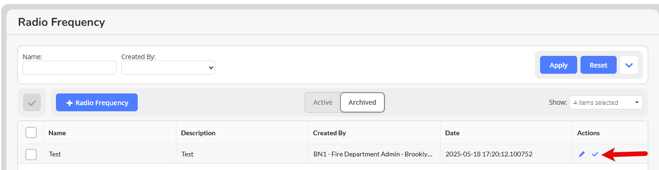Sort by the Date column header
The image size is (659, 170).
point(452,133)
